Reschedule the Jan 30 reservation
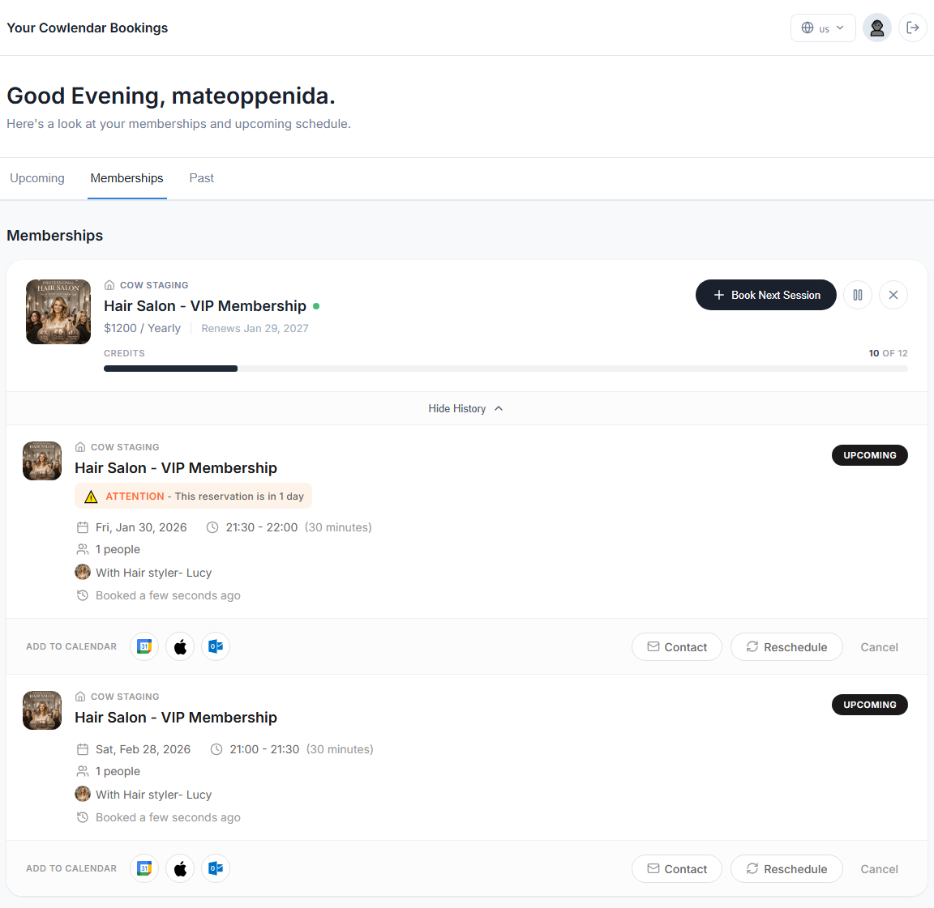Screen dimensions: 934x908 [x=786, y=646]
